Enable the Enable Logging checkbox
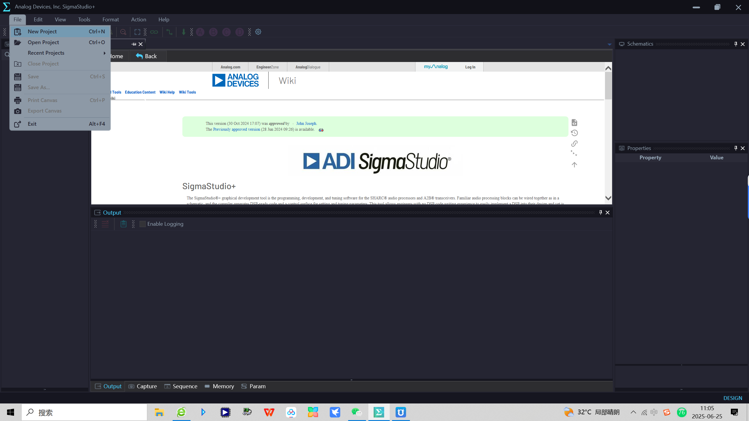 [142, 224]
